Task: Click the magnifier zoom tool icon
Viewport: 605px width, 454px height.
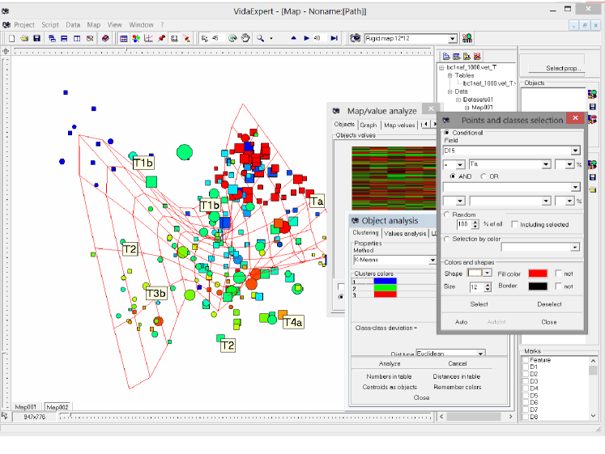Action: (260, 38)
